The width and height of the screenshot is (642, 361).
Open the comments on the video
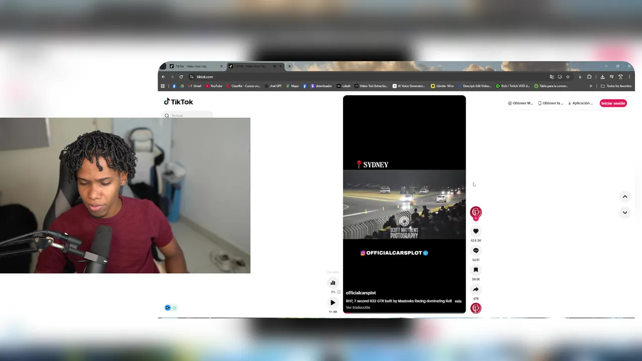coord(476,251)
